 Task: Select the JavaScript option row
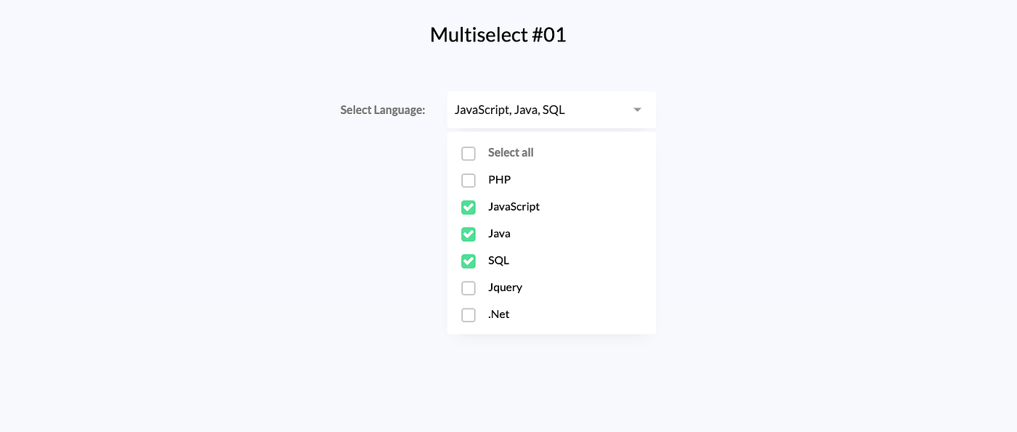514,206
